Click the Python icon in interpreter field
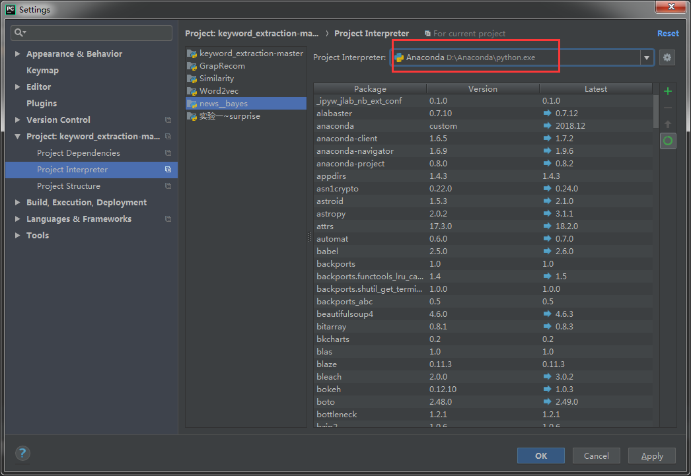Viewport: 691px width, 476px height. [399, 57]
